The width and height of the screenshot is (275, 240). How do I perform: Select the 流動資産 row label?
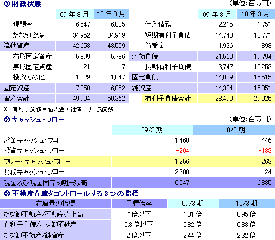27,46
